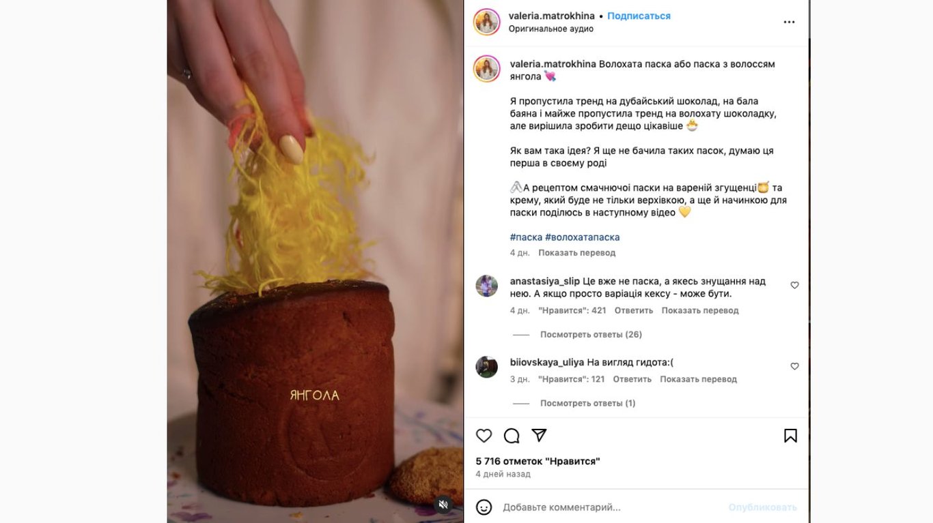The image size is (933, 523).
Task: Click the comment input field 'Добавьте комментарий'
Action: click(x=581, y=506)
